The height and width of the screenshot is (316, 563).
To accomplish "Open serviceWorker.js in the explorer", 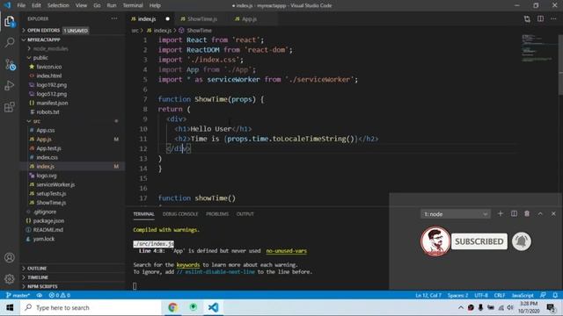I will 72,184.
